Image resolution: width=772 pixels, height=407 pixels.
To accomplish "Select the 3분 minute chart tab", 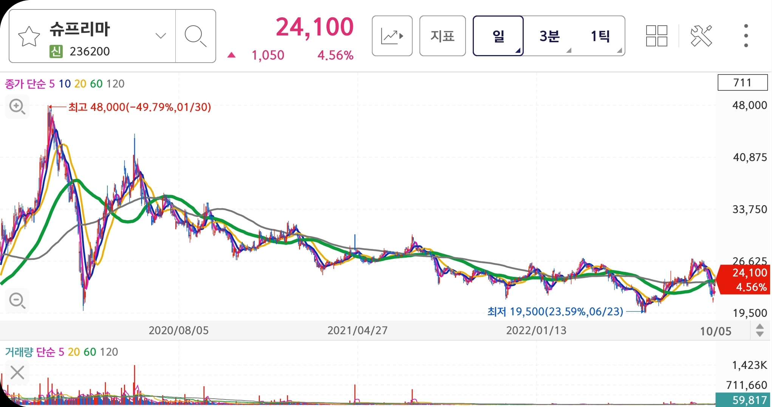I will [549, 36].
